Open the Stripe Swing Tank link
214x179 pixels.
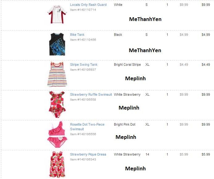tap(84, 65)
